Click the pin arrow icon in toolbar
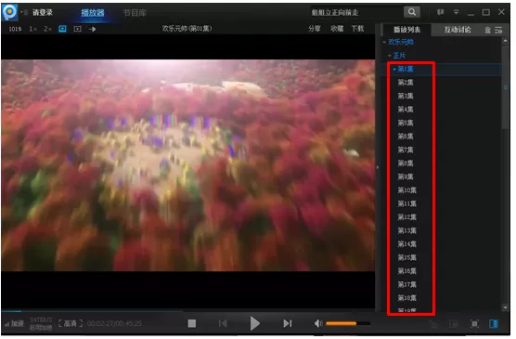 [x=92, y=29]
